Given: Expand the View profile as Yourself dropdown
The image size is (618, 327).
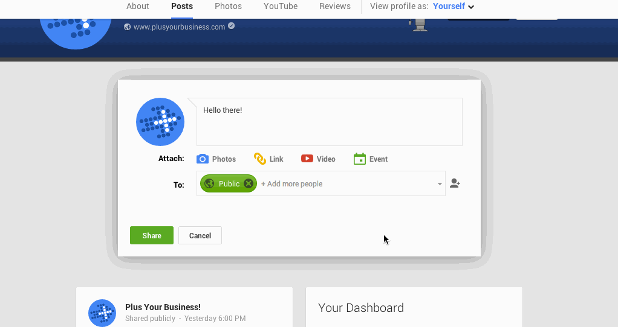Looking at the screenshot, I should (454, 6).
